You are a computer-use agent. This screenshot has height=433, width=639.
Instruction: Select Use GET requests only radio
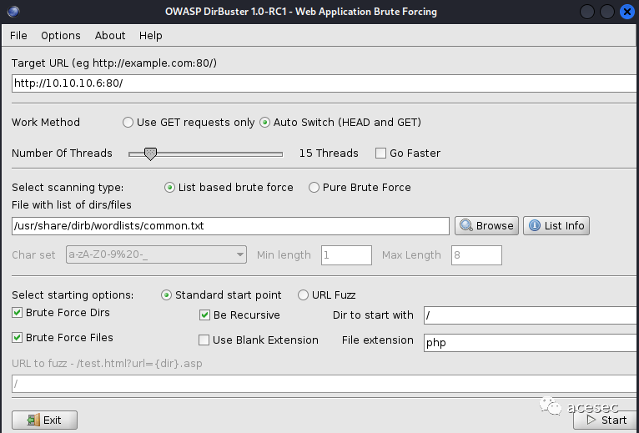pos(128,123)
